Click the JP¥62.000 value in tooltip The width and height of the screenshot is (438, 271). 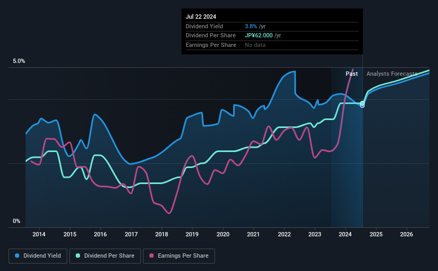pos(259,36)
